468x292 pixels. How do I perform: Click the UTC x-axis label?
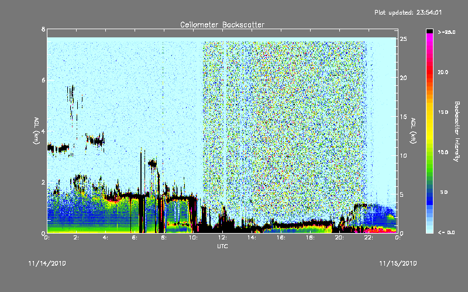click(222, 246)
